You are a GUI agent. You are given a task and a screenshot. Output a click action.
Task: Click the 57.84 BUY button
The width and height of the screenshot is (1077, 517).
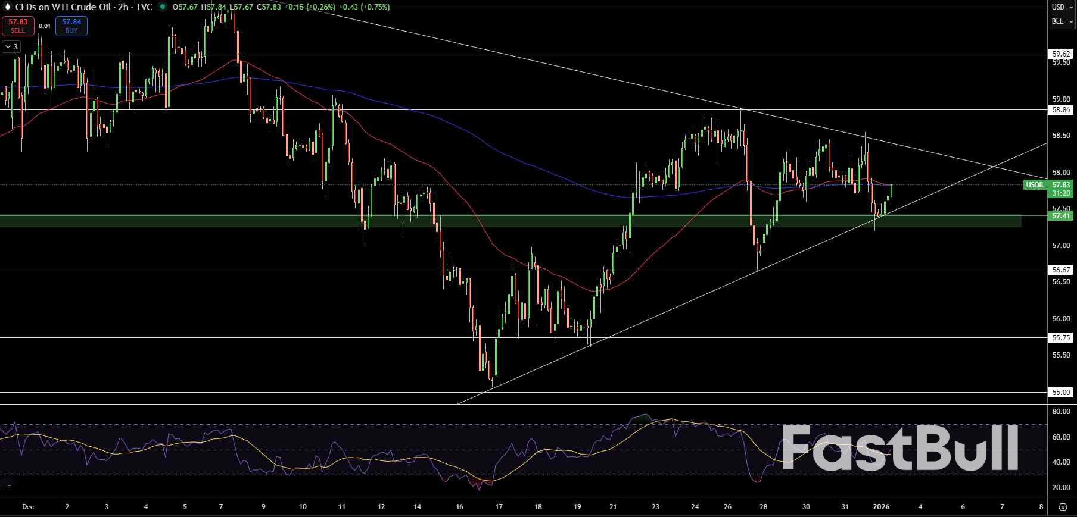coord(71,26)
